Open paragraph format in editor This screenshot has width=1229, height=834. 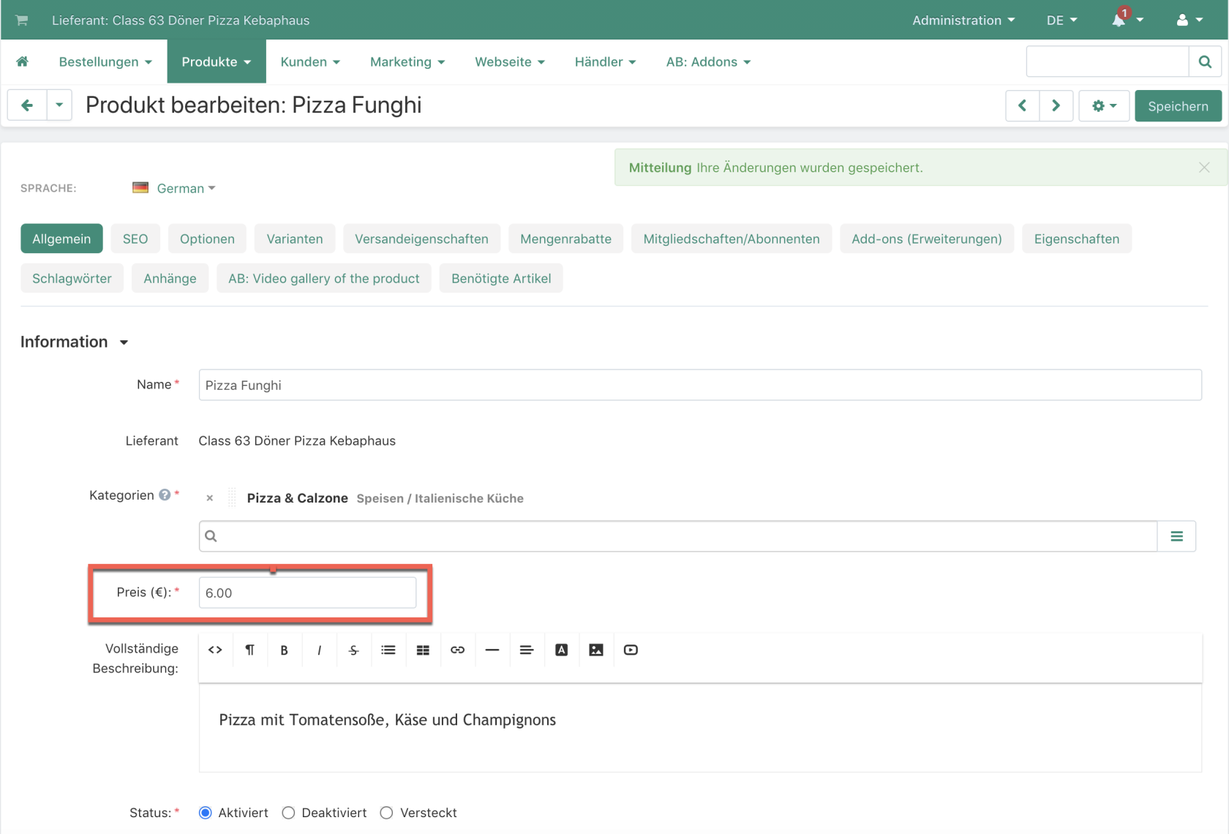(x=249, y=650)
